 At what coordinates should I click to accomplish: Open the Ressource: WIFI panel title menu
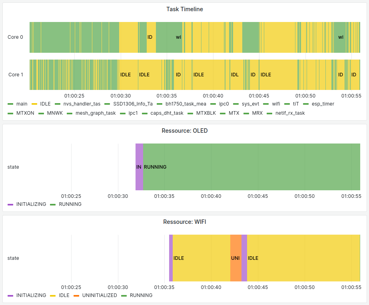[184, 222]
